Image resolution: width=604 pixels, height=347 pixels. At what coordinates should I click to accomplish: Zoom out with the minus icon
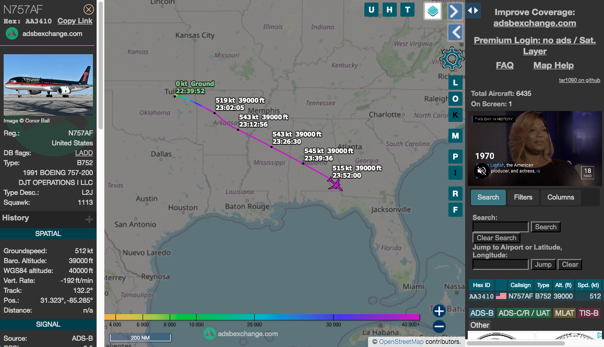439,327
